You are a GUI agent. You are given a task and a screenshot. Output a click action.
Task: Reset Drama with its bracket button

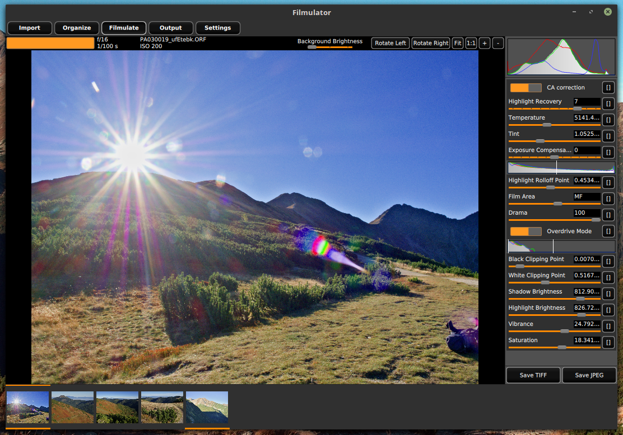608,215
